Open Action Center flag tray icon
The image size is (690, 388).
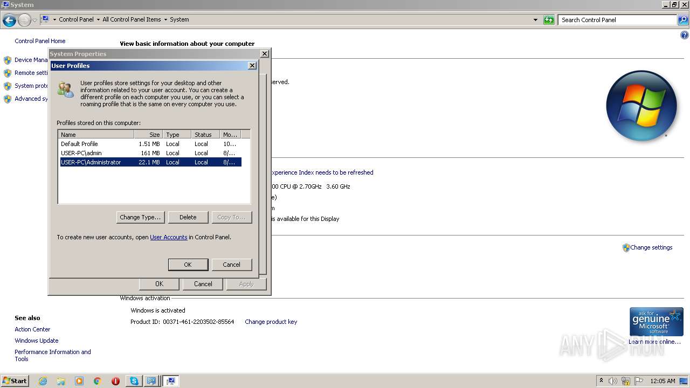click(639, 381)
